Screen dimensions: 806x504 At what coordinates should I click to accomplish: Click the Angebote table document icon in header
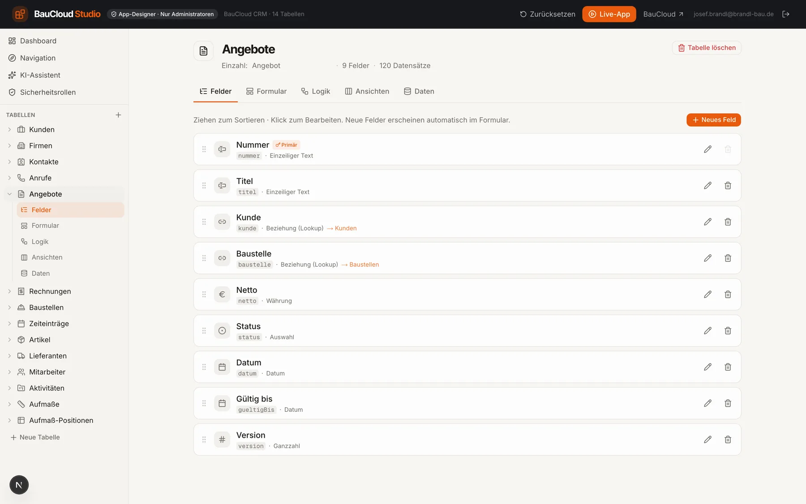point(203,51)
